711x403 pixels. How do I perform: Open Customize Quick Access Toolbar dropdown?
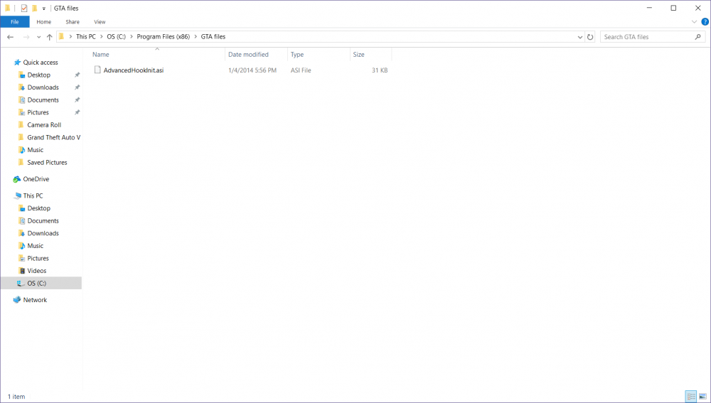pos(44,9)
